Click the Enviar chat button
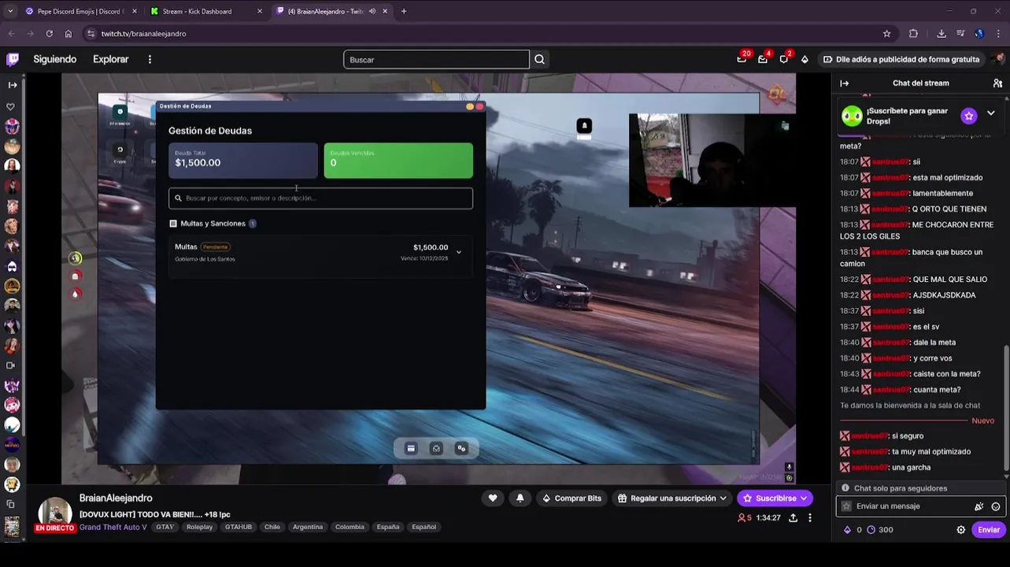 point(988,530)
